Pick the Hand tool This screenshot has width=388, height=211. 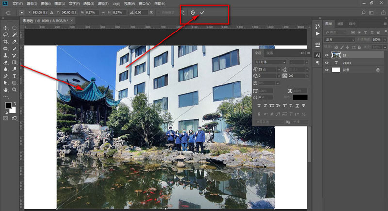[x=6, y=90]
